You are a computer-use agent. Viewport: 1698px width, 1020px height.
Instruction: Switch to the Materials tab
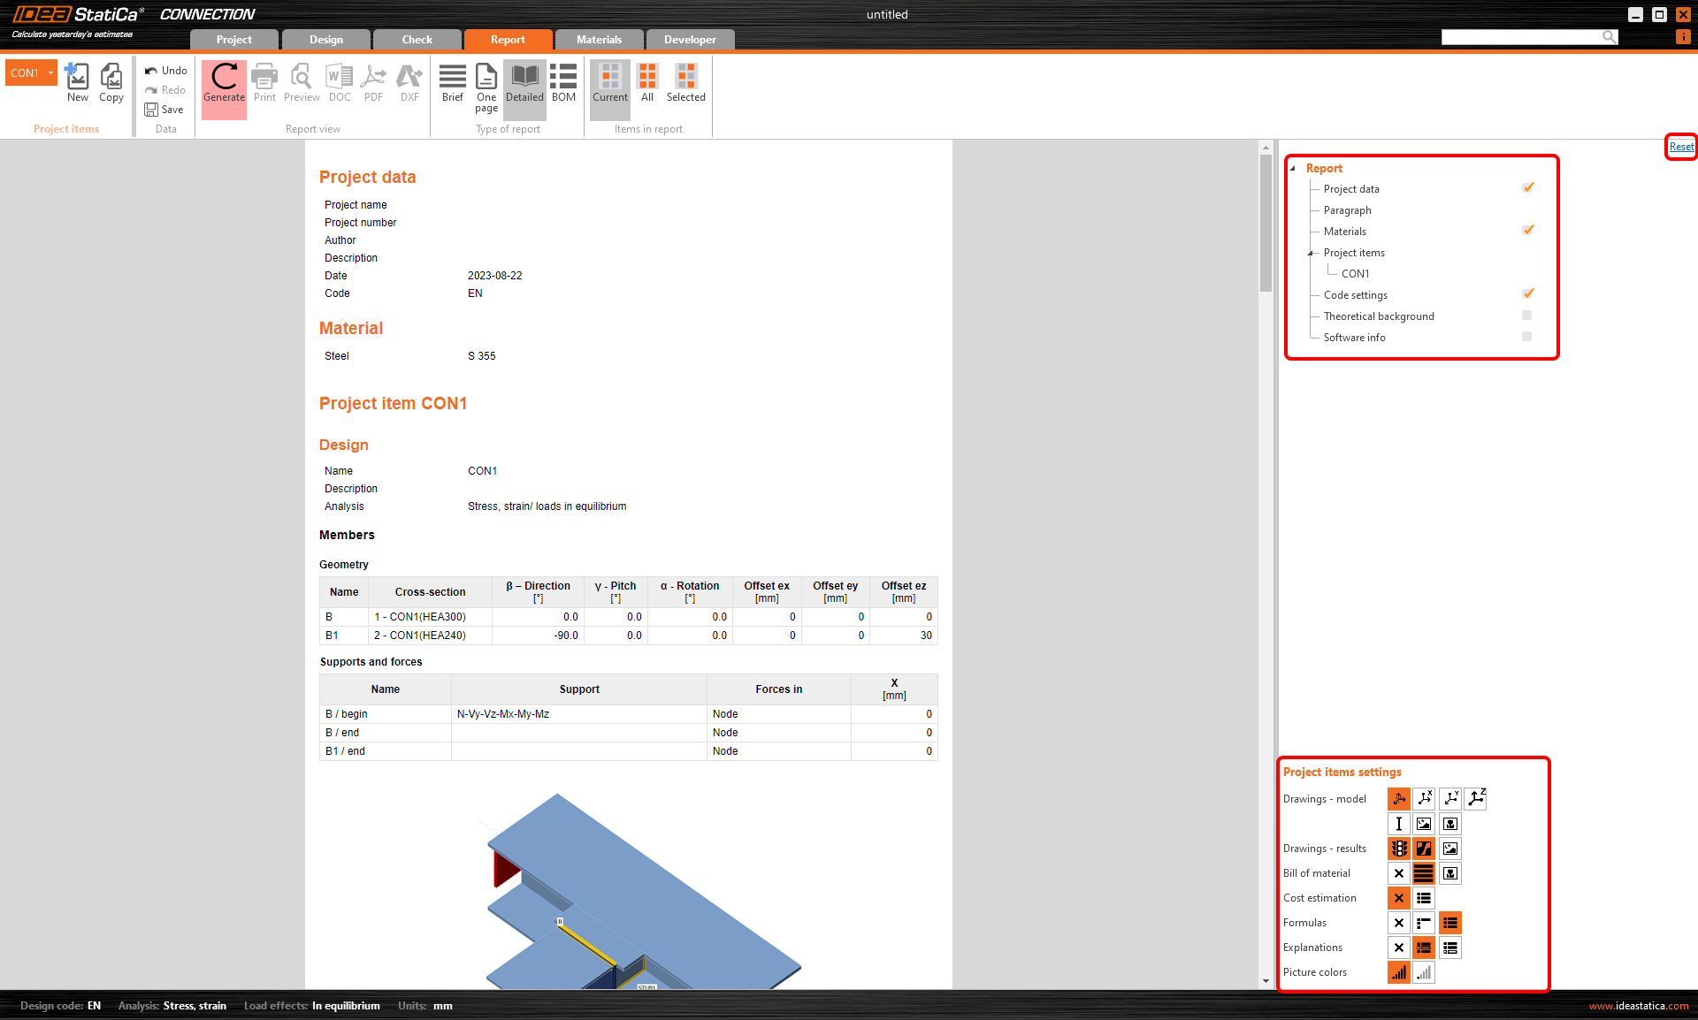[599, 39]
